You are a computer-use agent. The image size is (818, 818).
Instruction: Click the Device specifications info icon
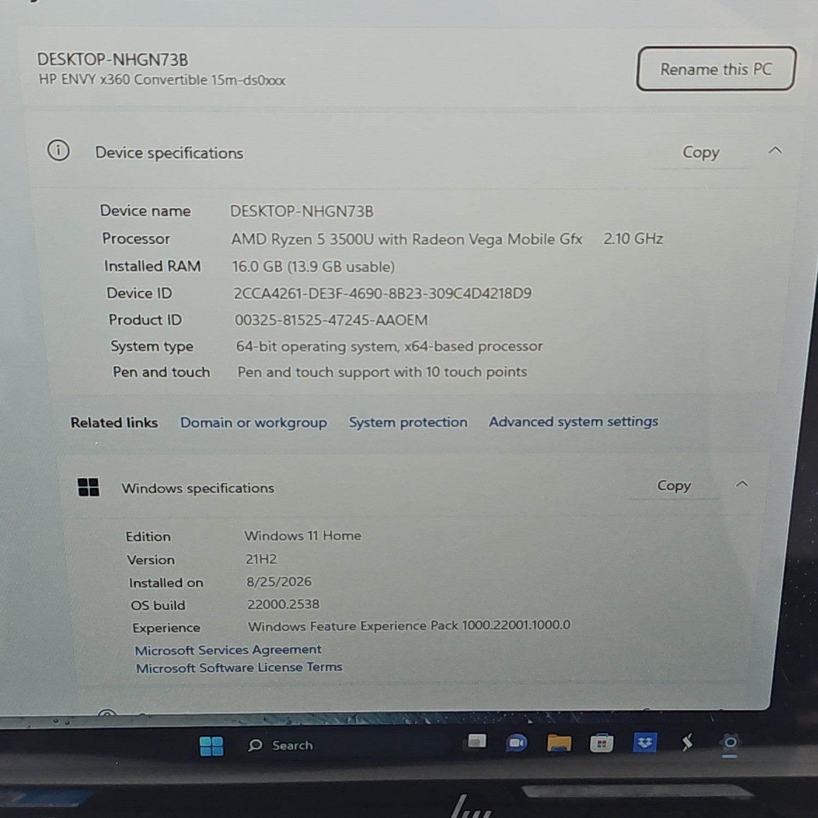point(58,150)
